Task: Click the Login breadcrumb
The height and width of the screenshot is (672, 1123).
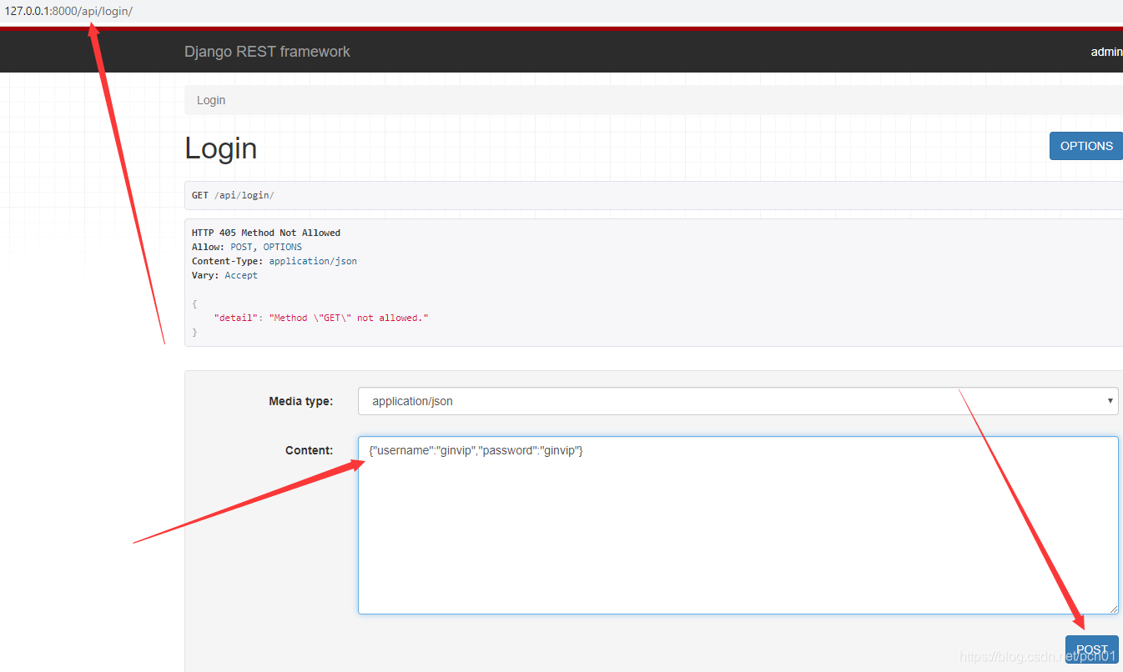Action: (x=211, y=100)
